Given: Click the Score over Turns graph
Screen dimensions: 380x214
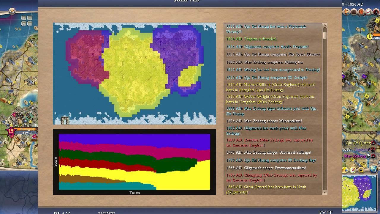Looking at the screenshot, I should (134, 162).
